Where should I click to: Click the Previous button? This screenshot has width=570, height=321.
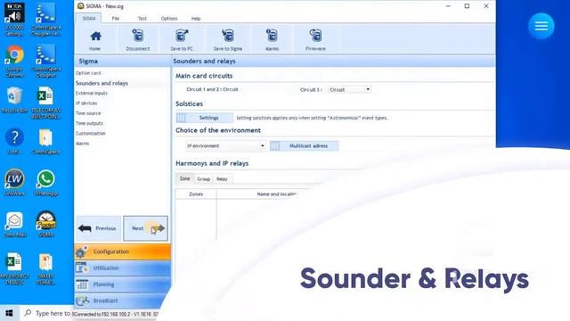pos(98,228)
